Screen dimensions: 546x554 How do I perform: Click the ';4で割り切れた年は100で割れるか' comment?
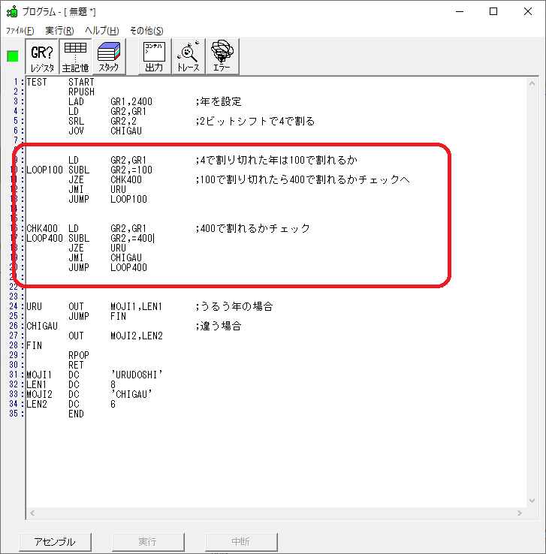[276, 161]
